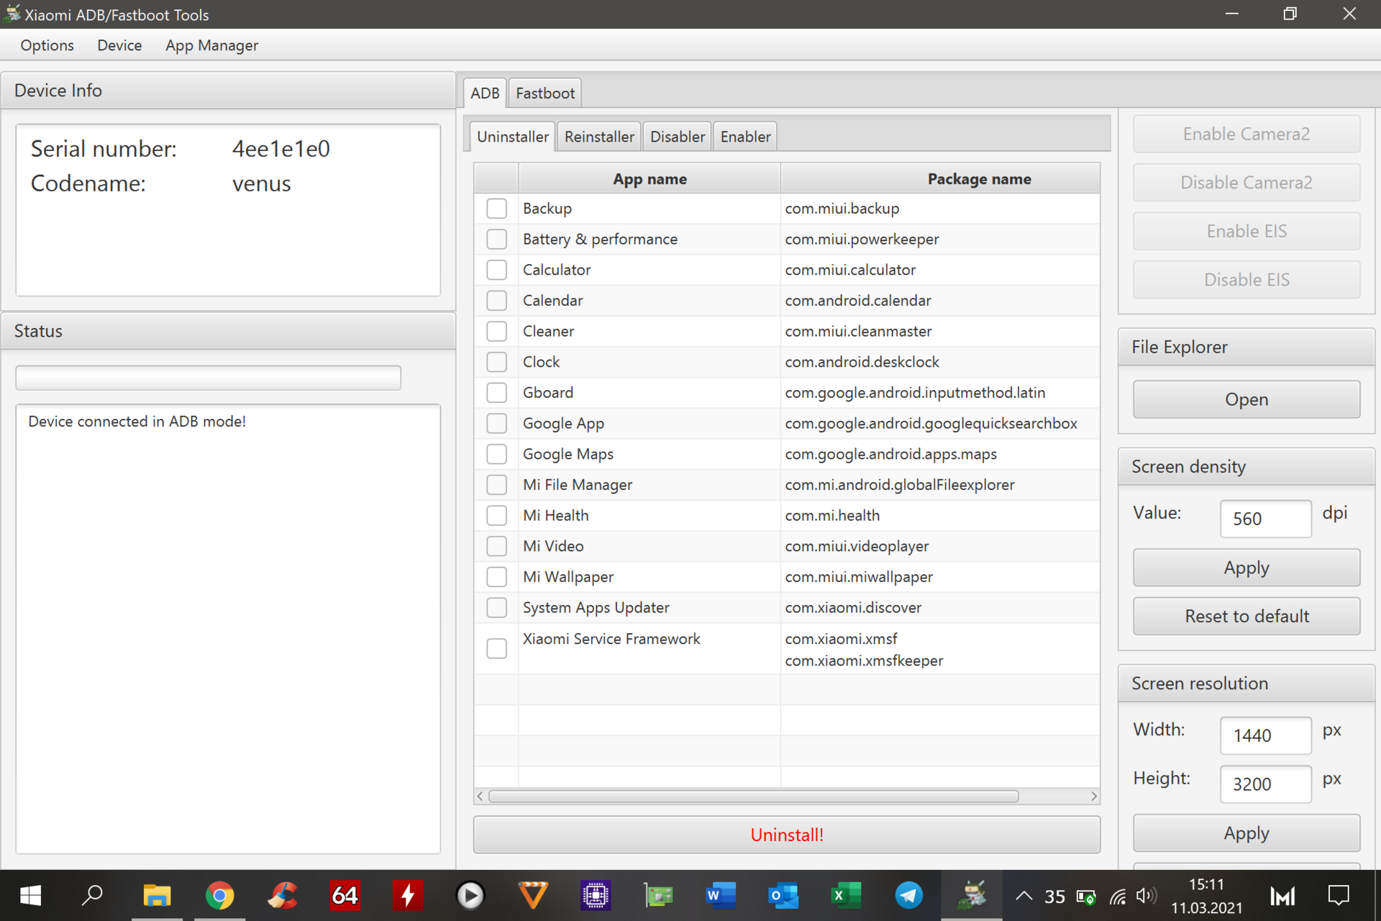The height and width of the screenshot is (921, 1381).
Task: Click the M-shaped tray icon
Action: click(x=1282, y=896)
